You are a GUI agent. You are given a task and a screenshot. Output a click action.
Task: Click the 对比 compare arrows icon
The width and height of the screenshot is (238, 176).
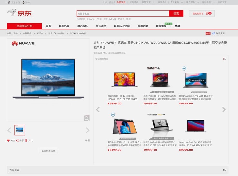[x=26, y=140]
